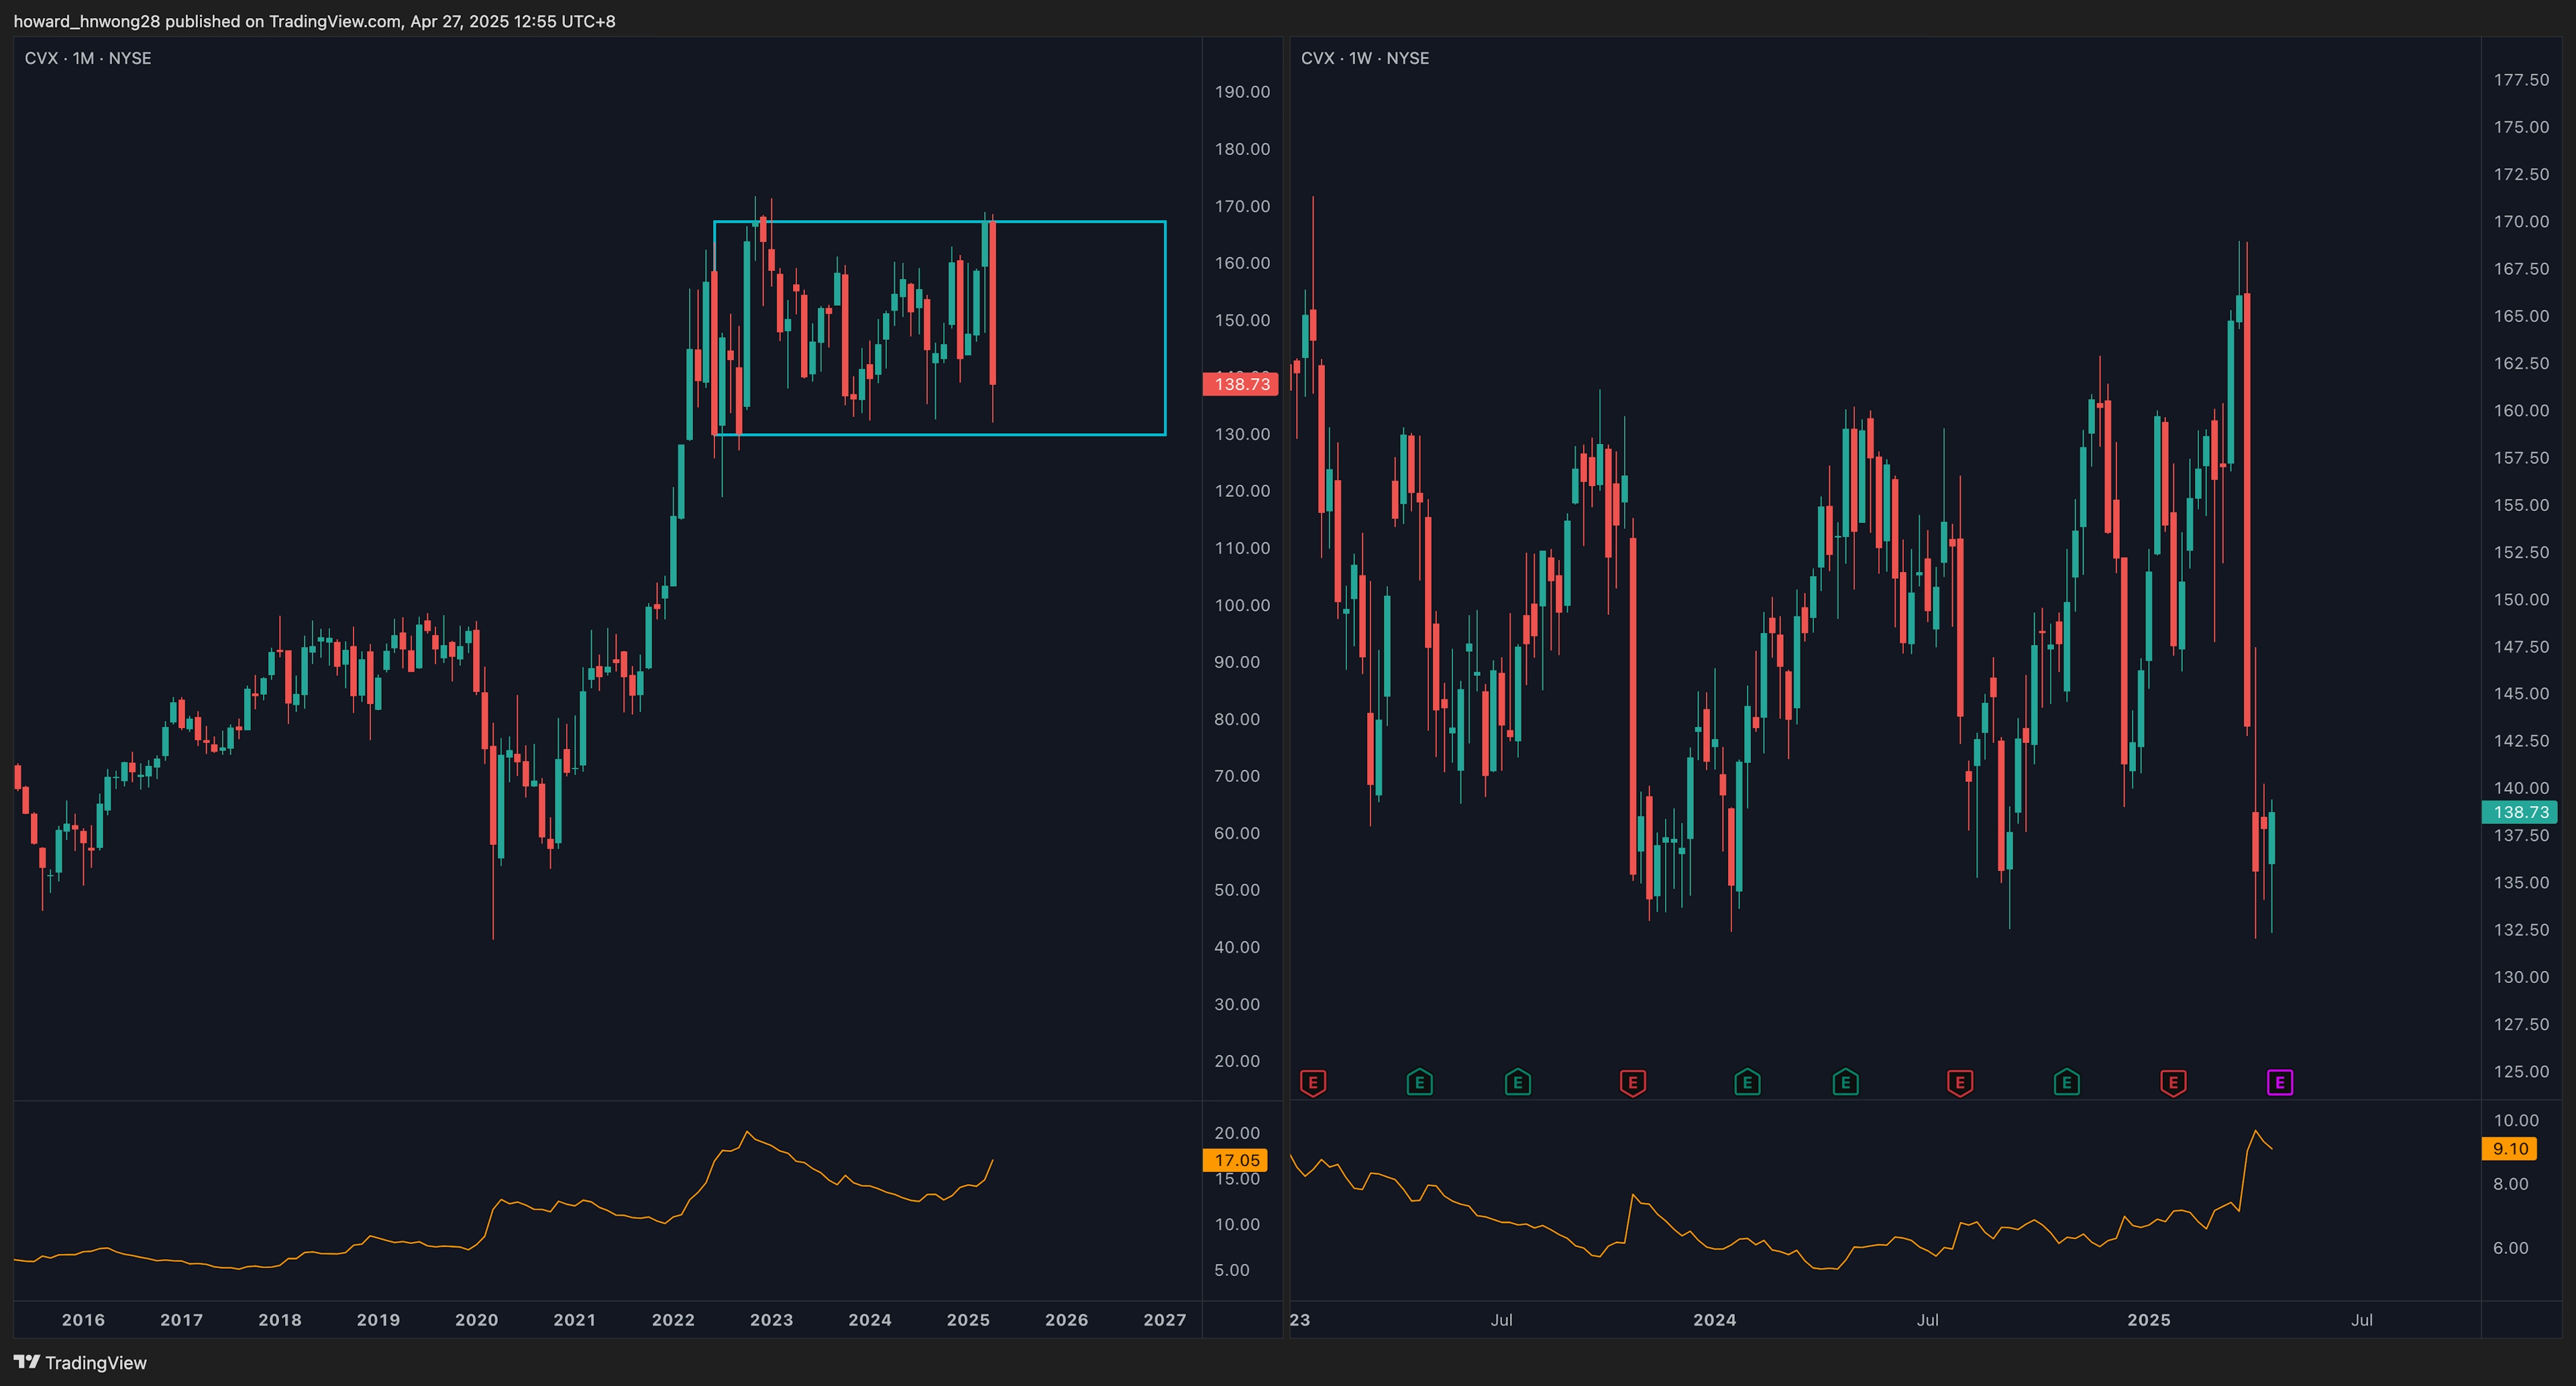Click the 170.00 level on the monthly price scale
The width and height of the screenshot is (2576, 1386).
point(1242,206)
